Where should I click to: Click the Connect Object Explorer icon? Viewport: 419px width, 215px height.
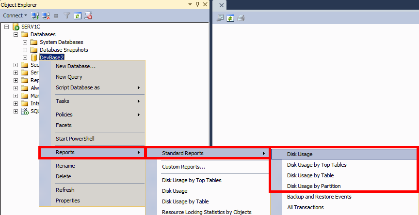[x=35, y=15]
